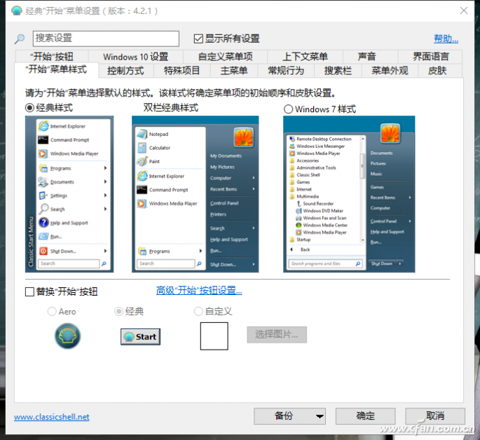
Task: Click the empty custom button image preview
Action: point(214,336)
